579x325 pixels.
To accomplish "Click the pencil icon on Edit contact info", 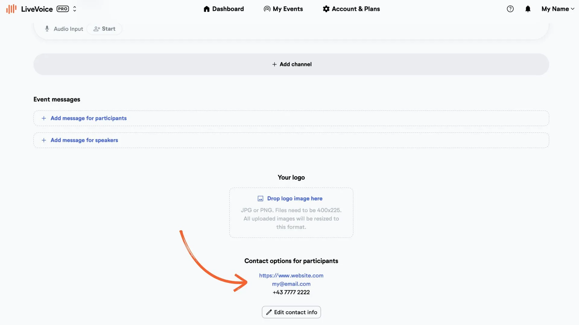I will (x=269, y=312).
